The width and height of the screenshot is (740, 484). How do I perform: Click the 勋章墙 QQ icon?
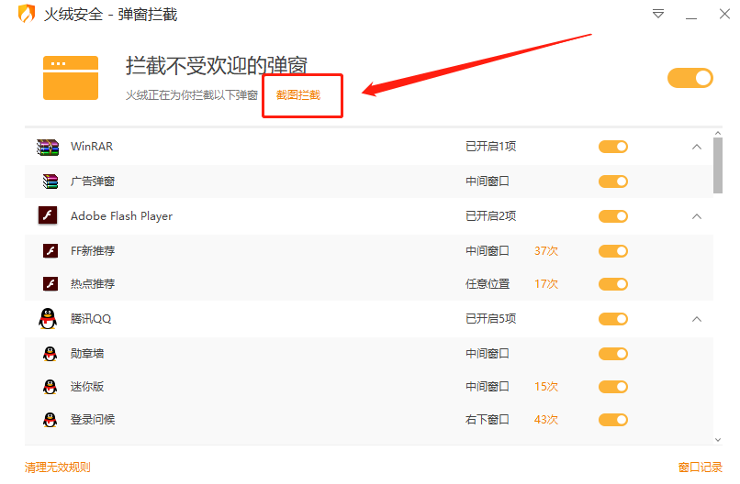(x=50, y=354)
